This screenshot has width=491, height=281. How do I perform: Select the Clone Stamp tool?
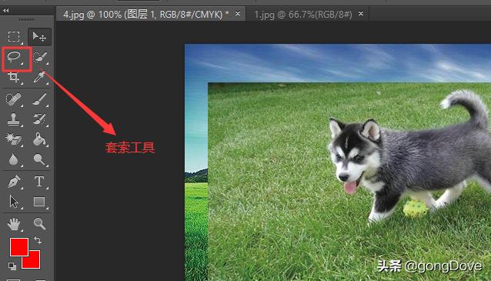click(13, 119)
